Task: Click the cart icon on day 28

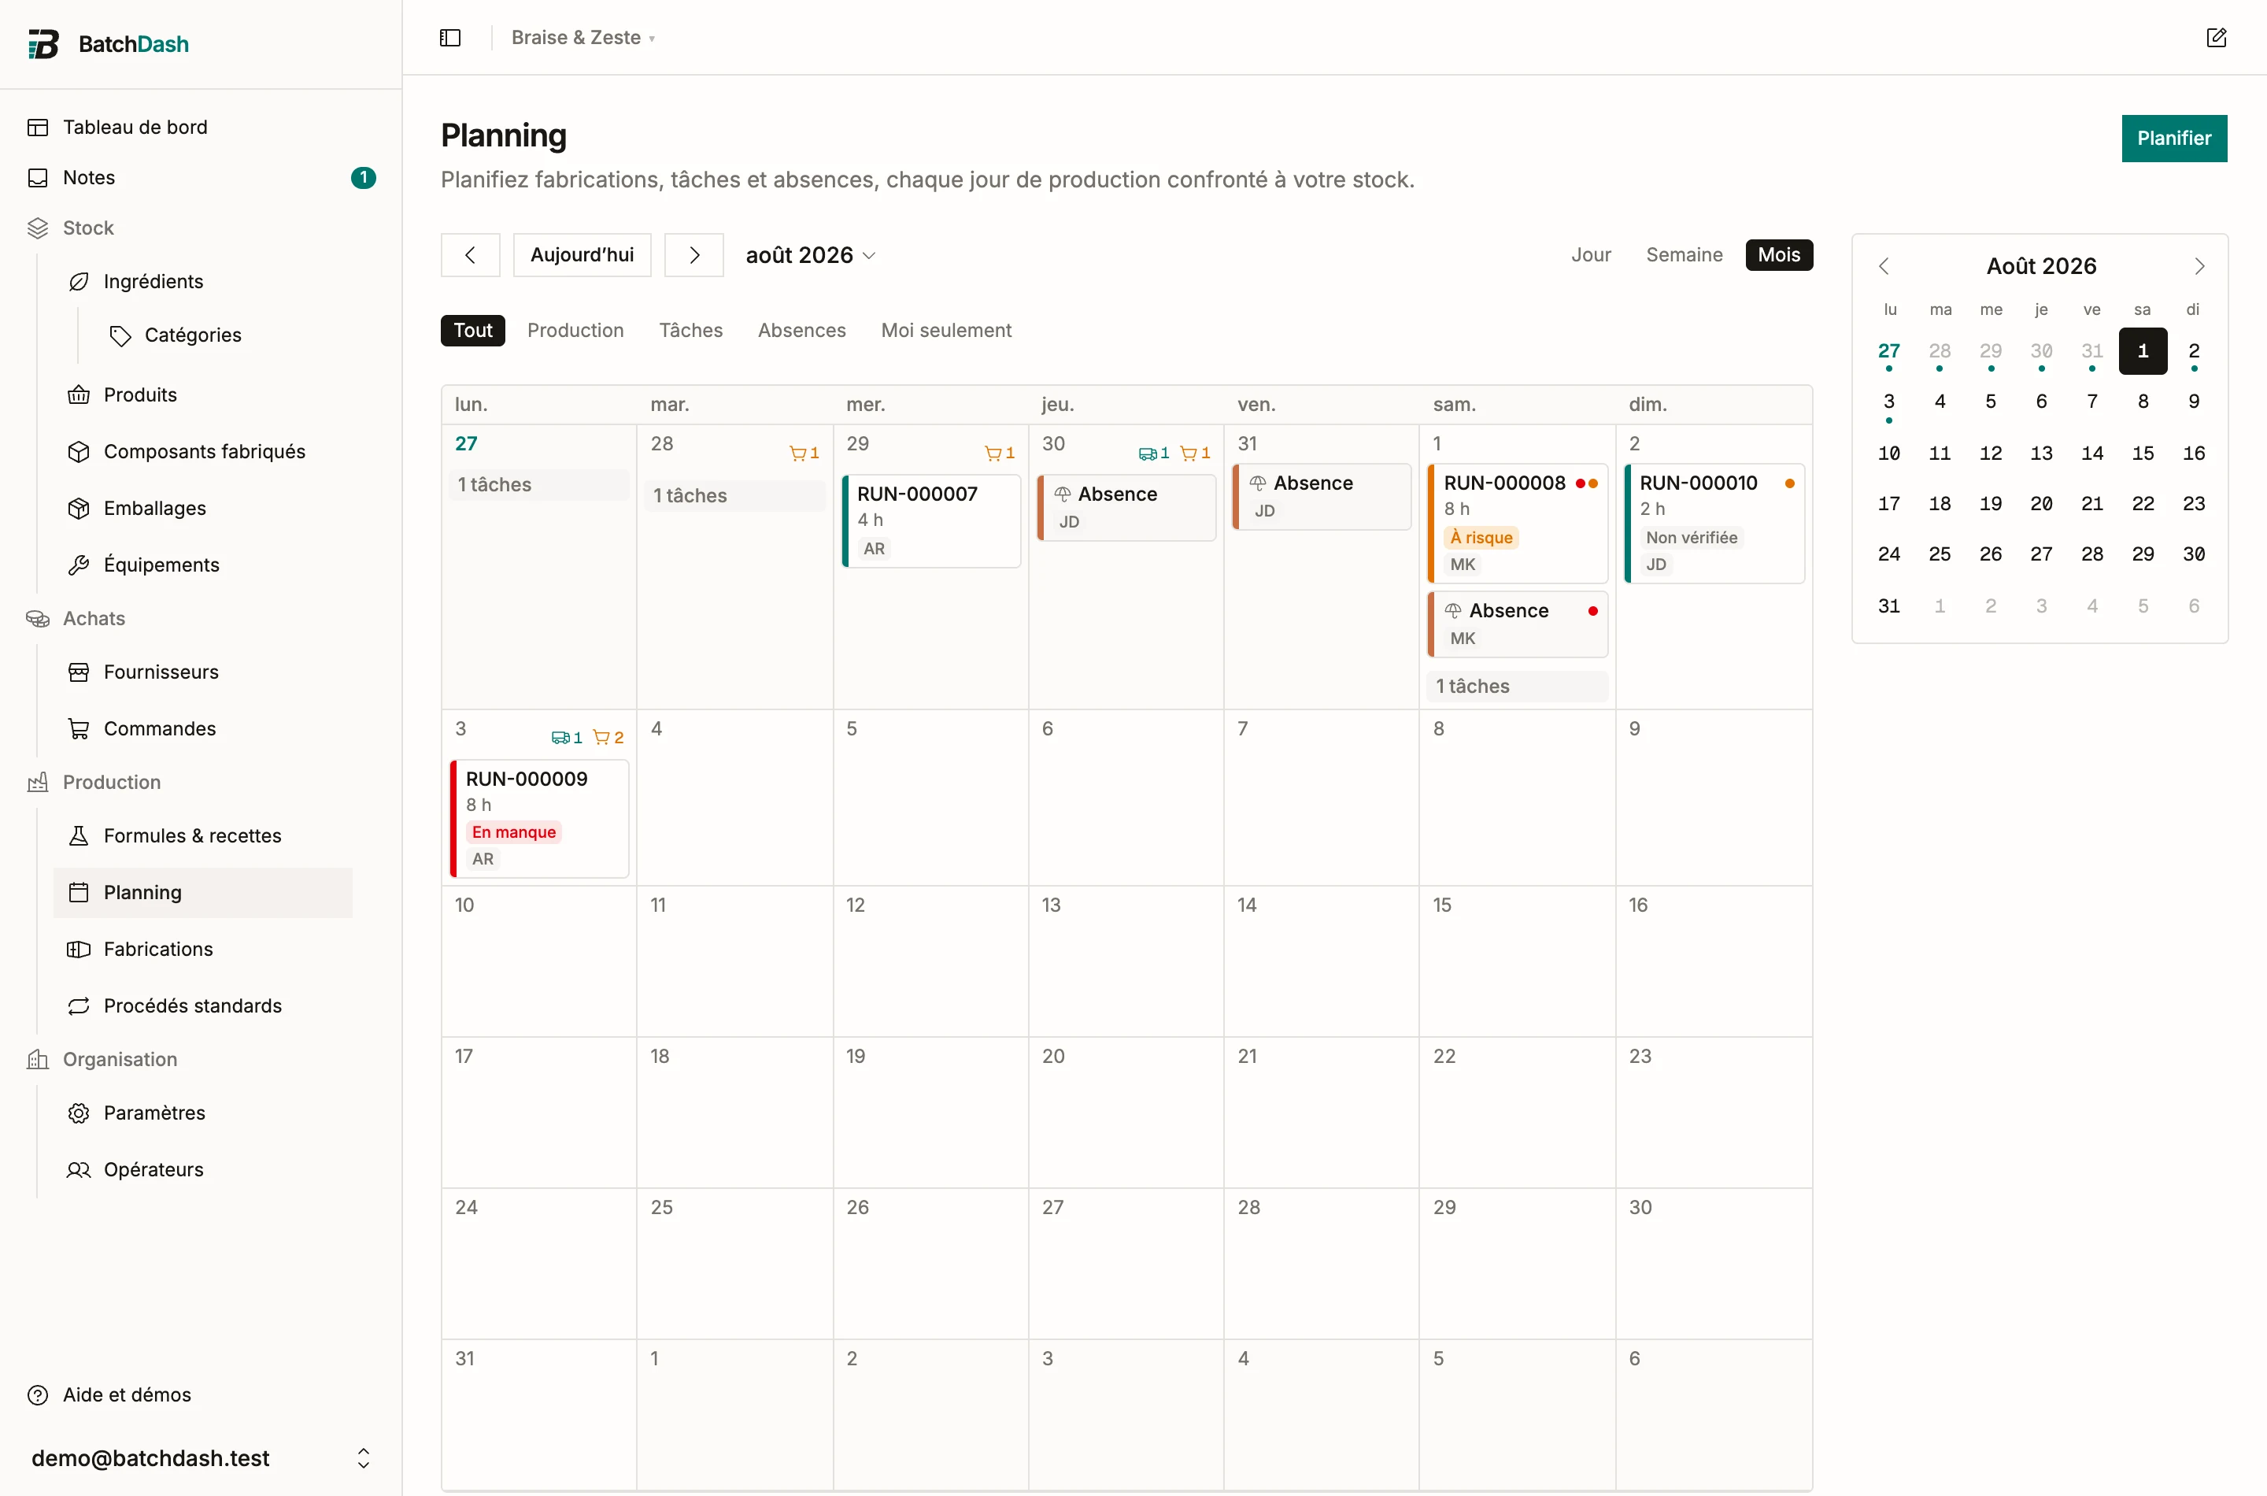Action: tap(797, 454)
